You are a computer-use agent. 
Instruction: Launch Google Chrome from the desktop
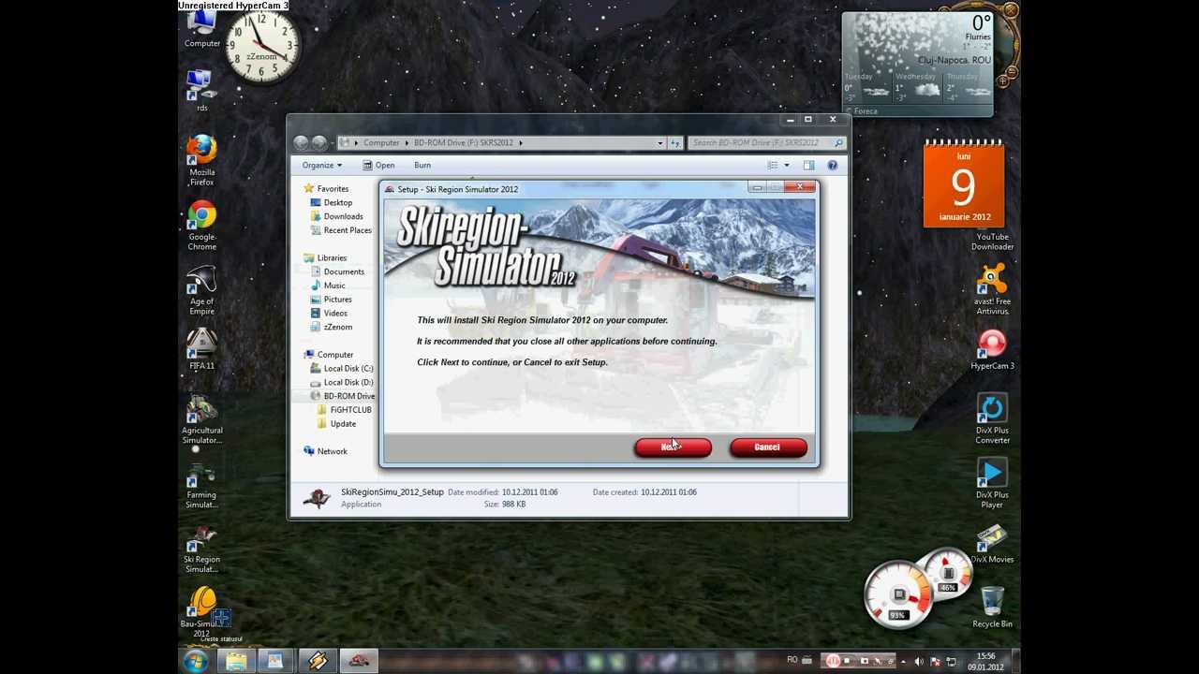pos(201,227)
